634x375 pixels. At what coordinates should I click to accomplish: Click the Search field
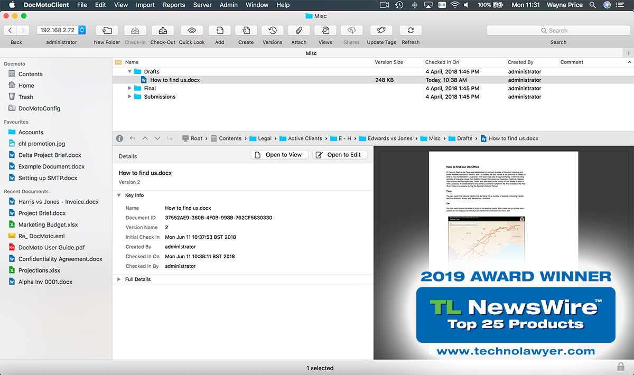tap(558, 31)
